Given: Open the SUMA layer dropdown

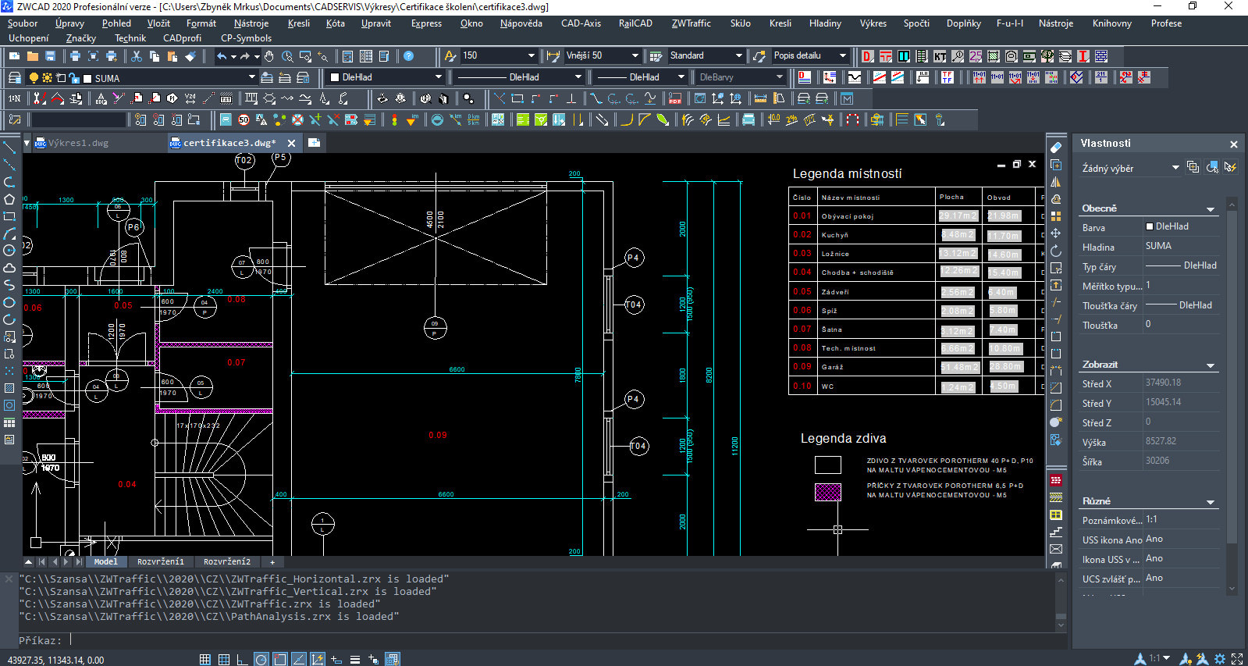Looking at the screenshot, I should [251, 77].
